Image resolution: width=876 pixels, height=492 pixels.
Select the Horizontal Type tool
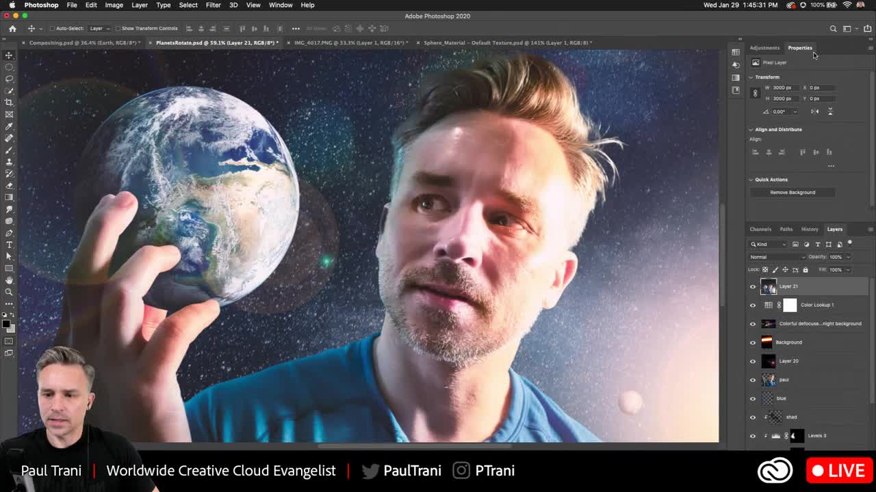point(9,245)
